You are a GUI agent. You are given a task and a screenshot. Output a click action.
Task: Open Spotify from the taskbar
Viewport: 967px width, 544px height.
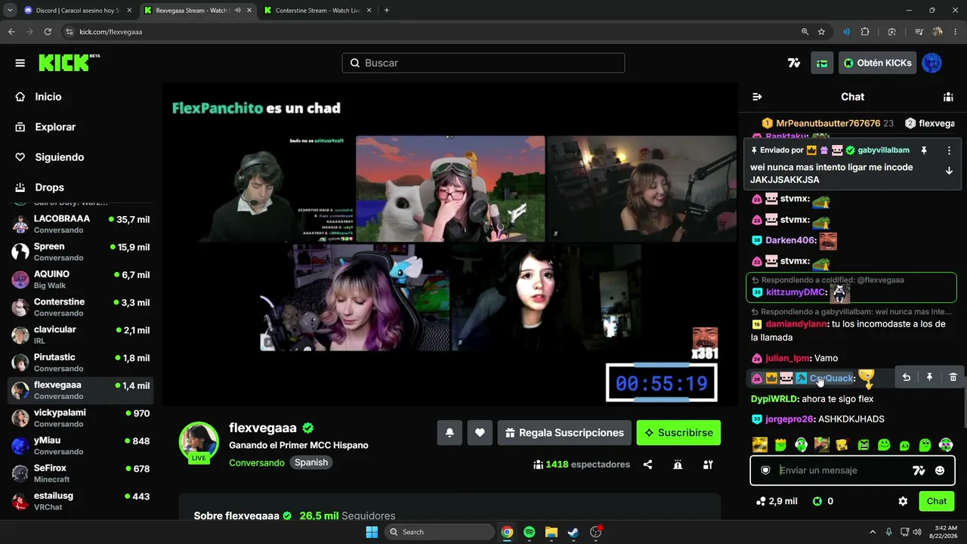(x=529, y=532)
